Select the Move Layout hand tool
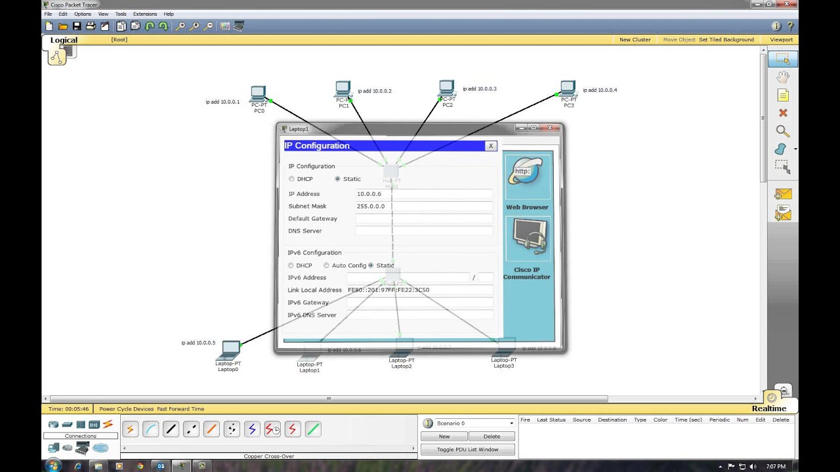Image resolution: width=840 pixels, height=472 pixels. [782, 77]
